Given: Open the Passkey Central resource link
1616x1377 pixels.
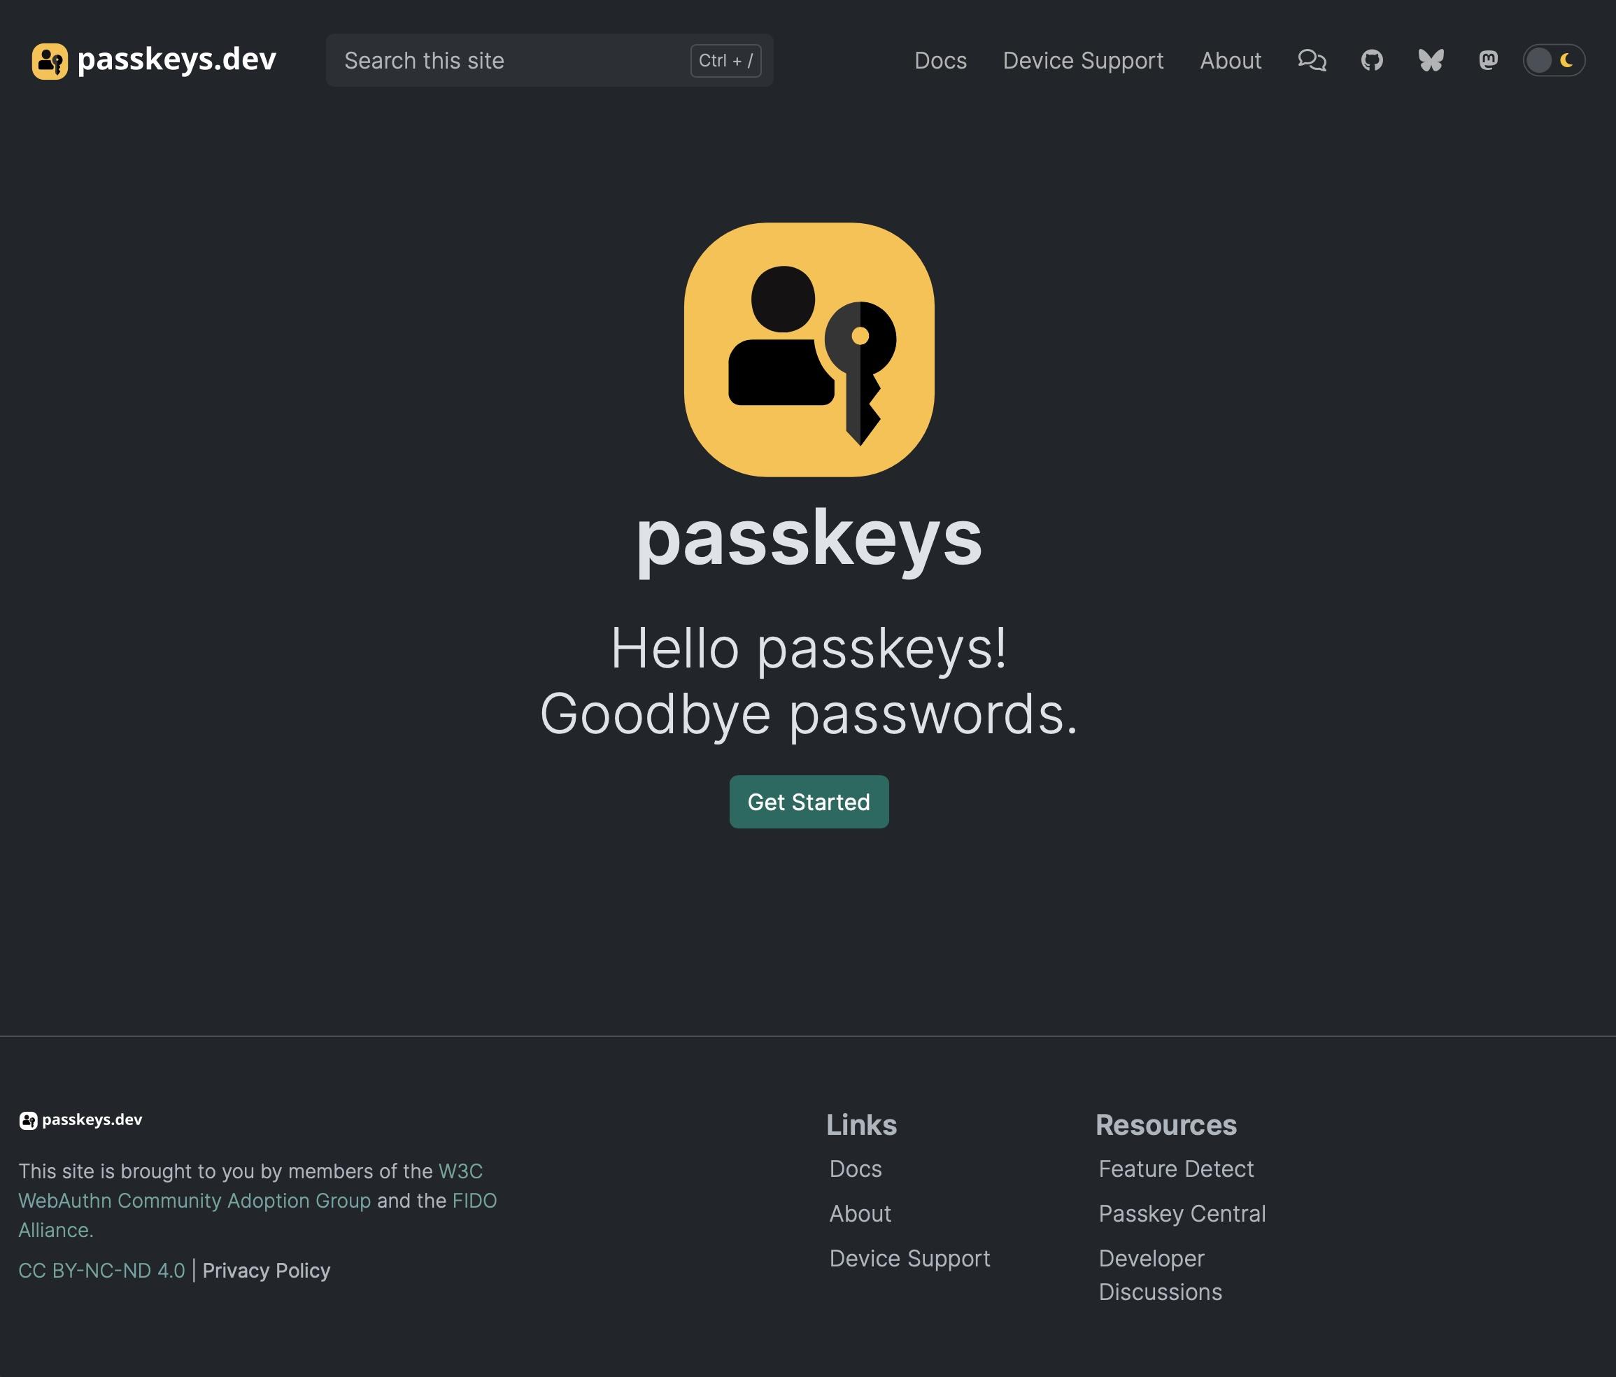Looking at the screenshot, I should (1182, 1214).
